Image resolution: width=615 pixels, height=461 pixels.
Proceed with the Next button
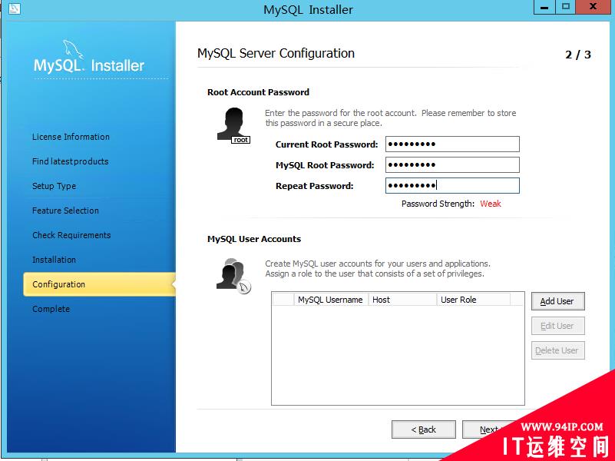click(489, 429)
